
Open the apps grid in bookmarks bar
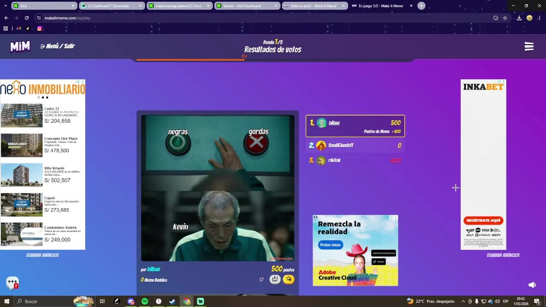click(x=6, y=29)
